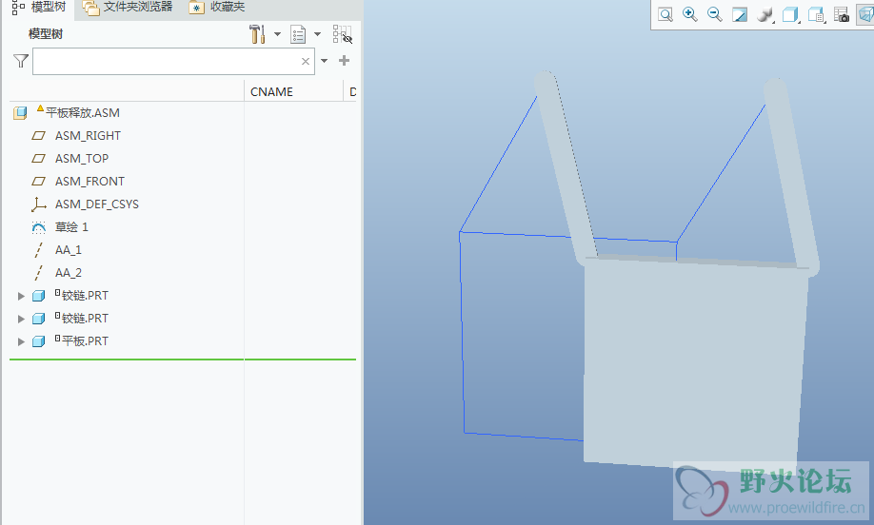874x525 pixels.
Task: Select the AA_2 axis
Action: pyautogui.click(x=68, y=273)
